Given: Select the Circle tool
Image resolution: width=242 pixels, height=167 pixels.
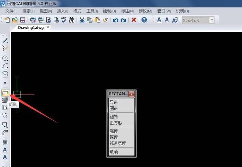Looking at the screenshot, I should 5,58.
